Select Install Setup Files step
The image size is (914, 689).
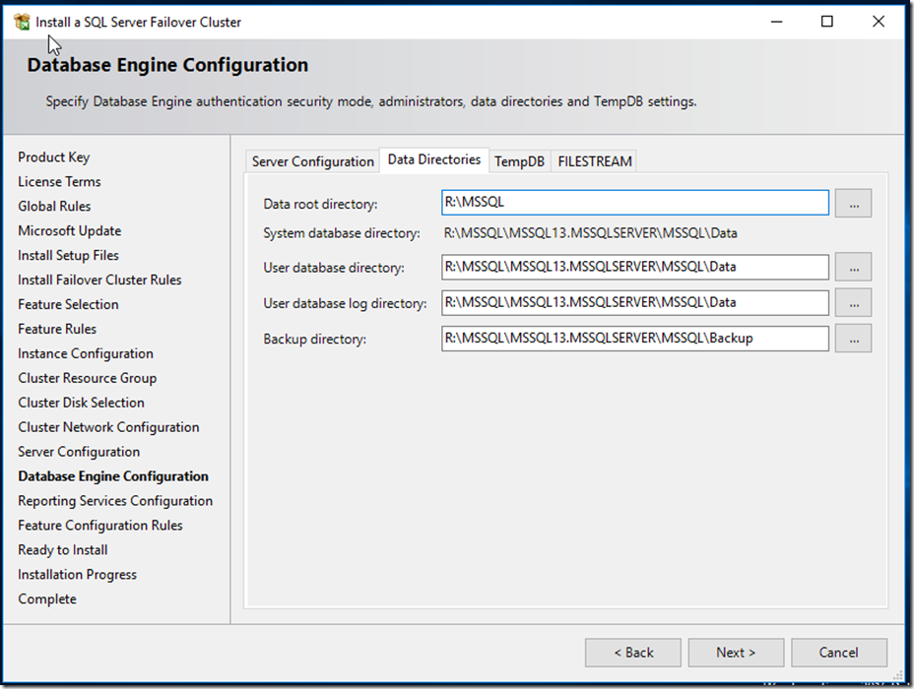tap(68, 255)
